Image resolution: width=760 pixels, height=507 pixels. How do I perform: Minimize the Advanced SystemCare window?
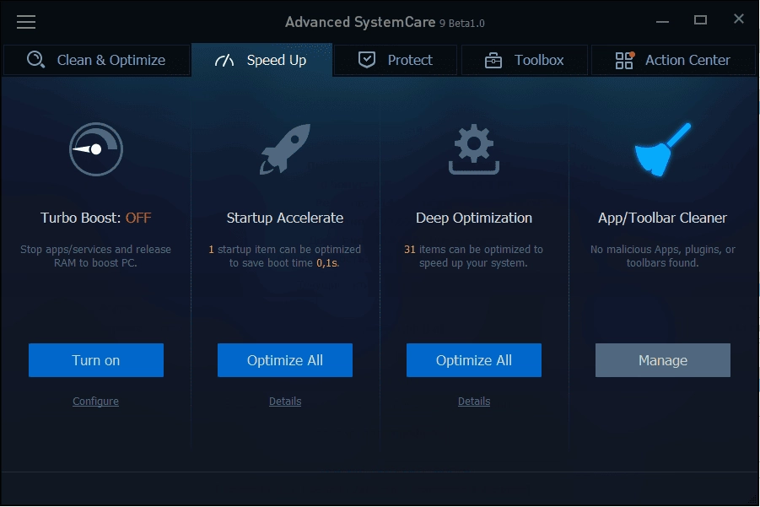click(663, 21)
